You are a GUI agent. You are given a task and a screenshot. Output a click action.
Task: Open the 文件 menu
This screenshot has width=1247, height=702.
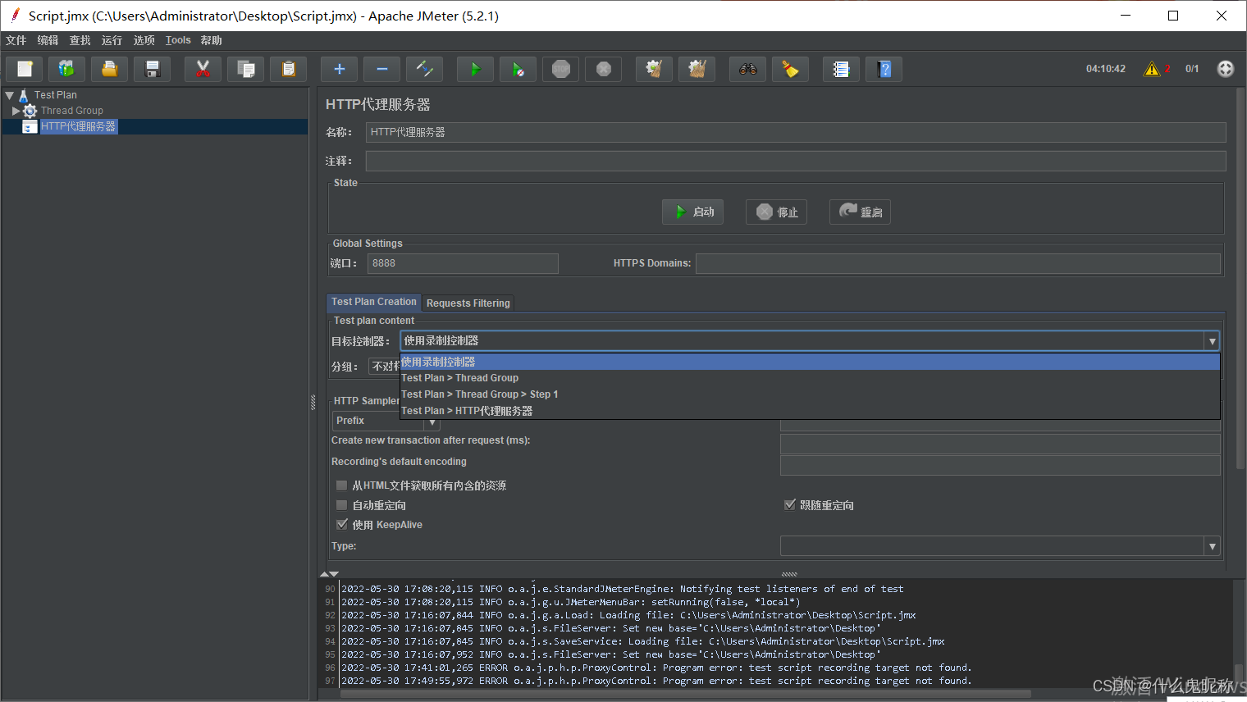tap(16, 40)
